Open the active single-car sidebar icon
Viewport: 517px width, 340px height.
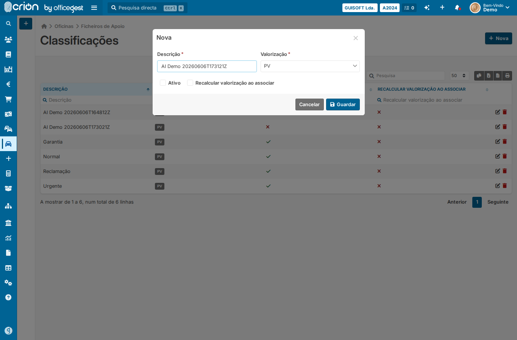[8, 144]
